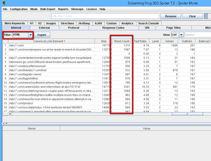This screenshot has width=211, height=161.
Task: Select the long-beach-couple-pays-off row
Action: click(x=107, y=91)
